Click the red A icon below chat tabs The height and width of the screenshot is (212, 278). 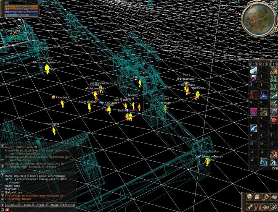click(x=7, y=210)
